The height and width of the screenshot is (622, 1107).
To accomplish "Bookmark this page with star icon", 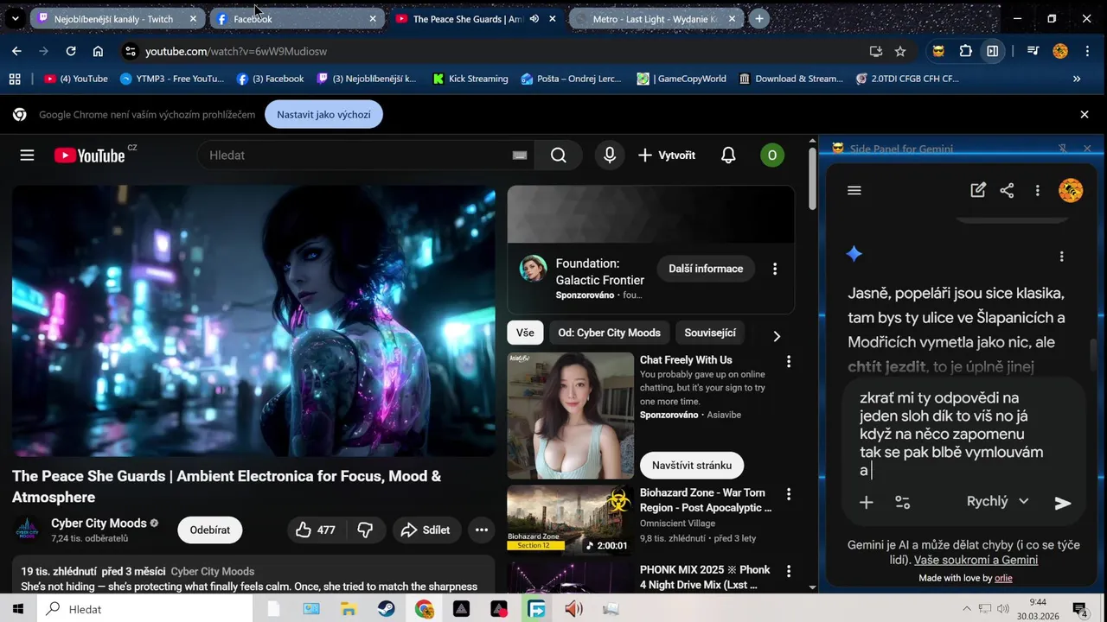I will [x=900, y=51].
